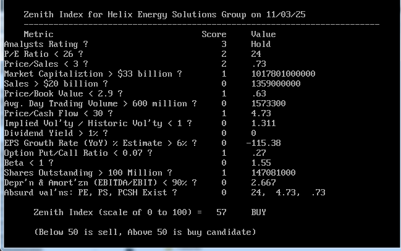Click the shares outstanding value 147081000

point(273,172)
